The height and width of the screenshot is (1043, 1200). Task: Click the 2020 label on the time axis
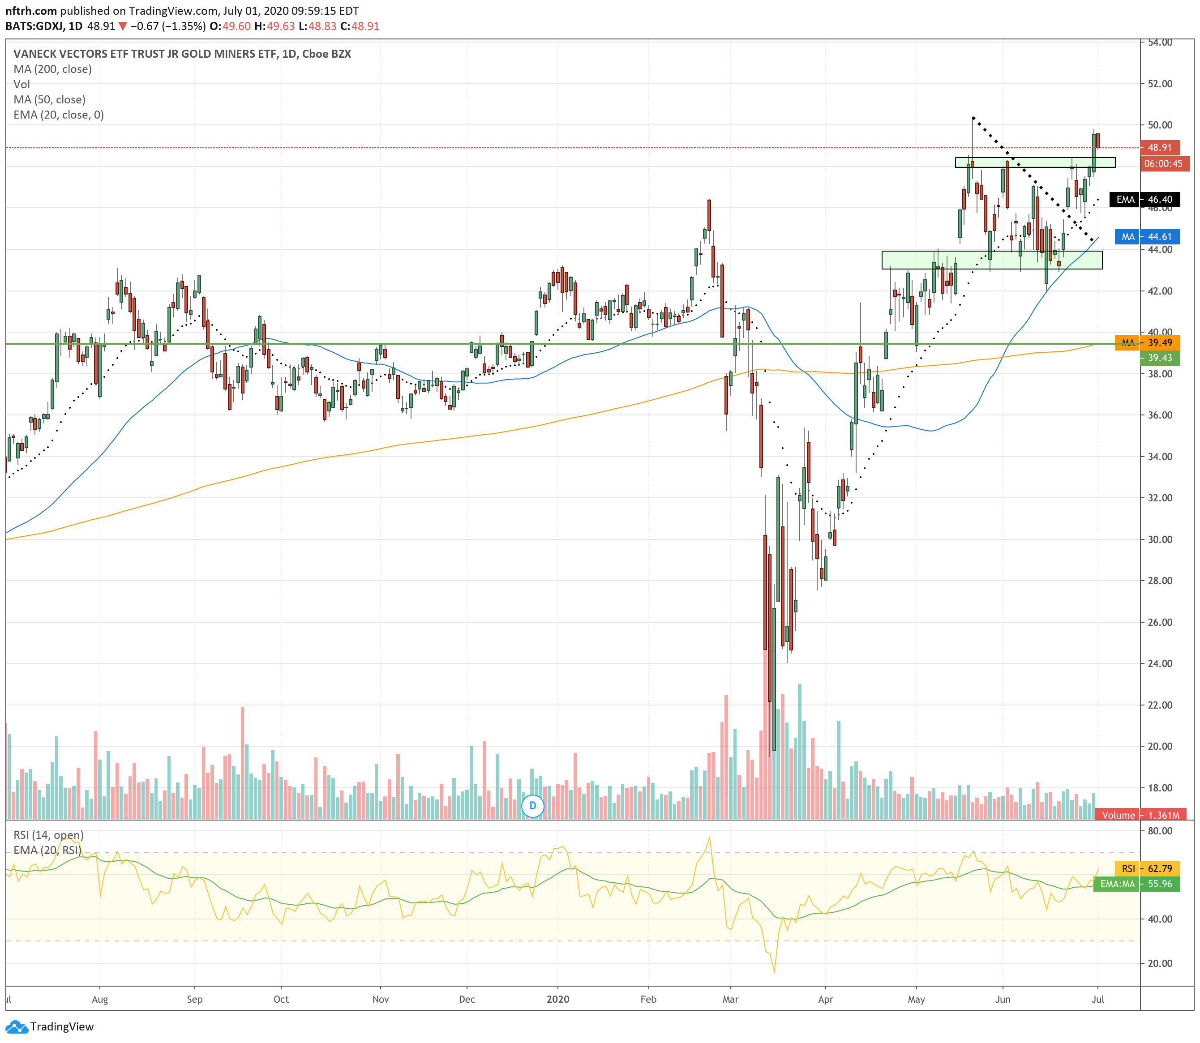tap(558, 999)
